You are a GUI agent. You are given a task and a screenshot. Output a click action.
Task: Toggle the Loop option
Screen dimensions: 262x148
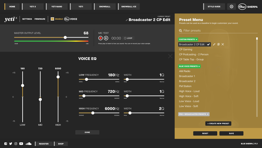coord(128,38)
